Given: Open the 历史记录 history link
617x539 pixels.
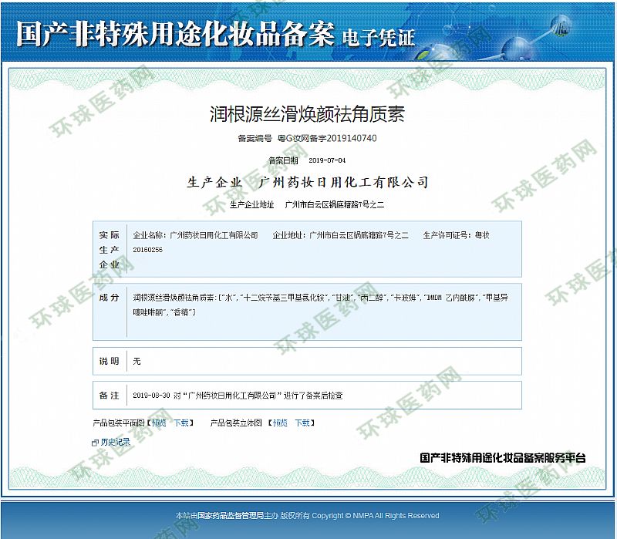Looking at the screenshot, I should point(116,443).
